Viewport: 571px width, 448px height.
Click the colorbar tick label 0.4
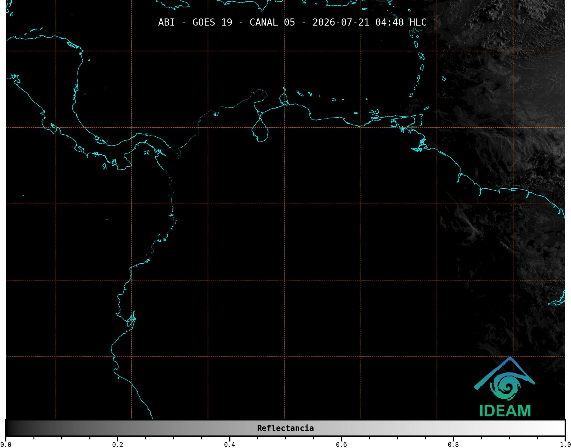(x=229, y=445)
